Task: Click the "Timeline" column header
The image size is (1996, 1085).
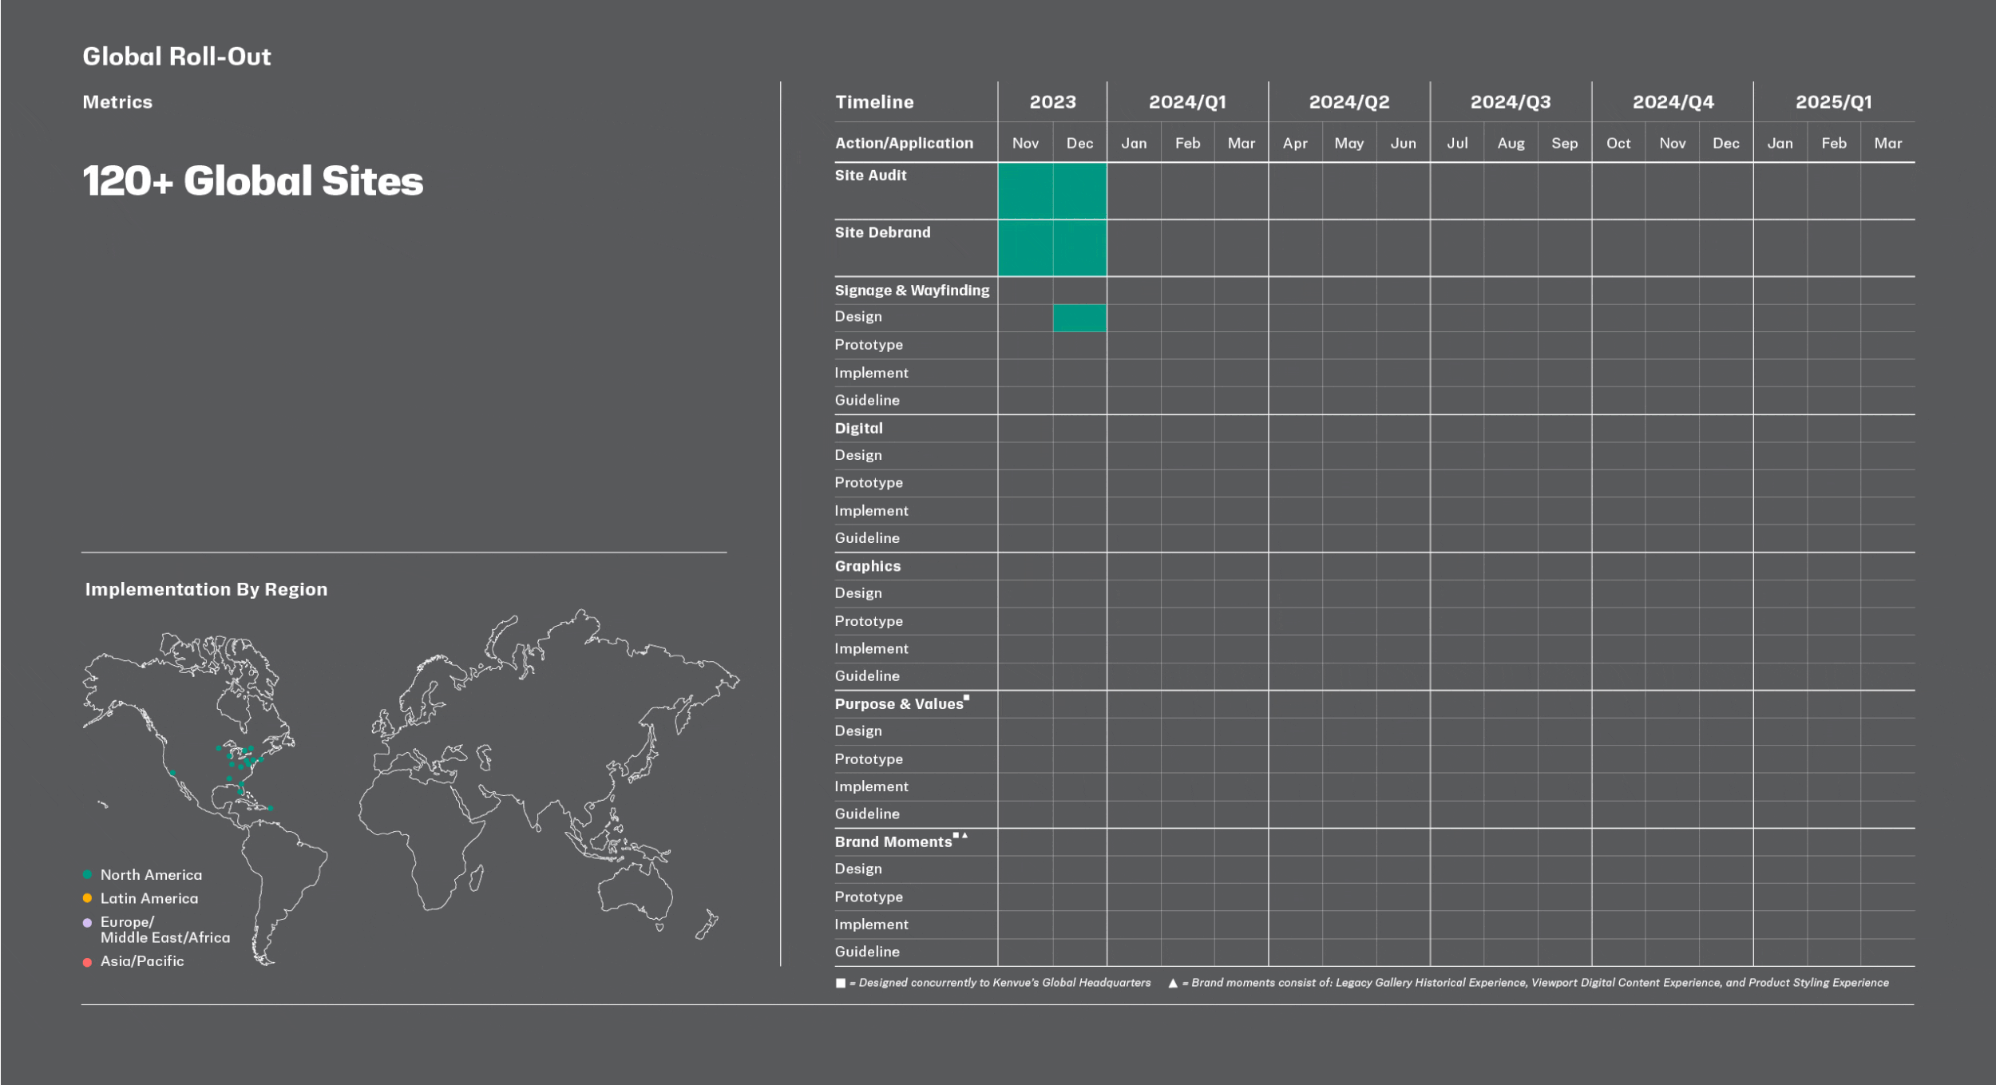Action: [x=874, y=102]
